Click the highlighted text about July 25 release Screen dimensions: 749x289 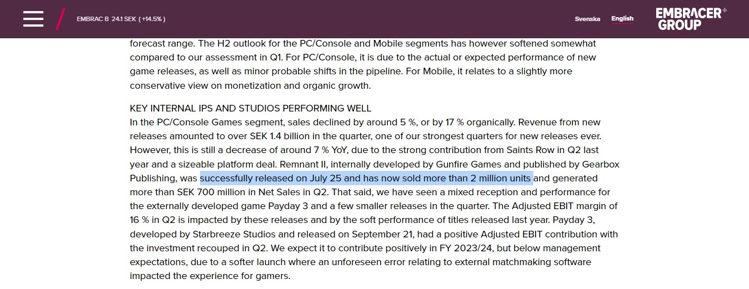pos(366,178)
